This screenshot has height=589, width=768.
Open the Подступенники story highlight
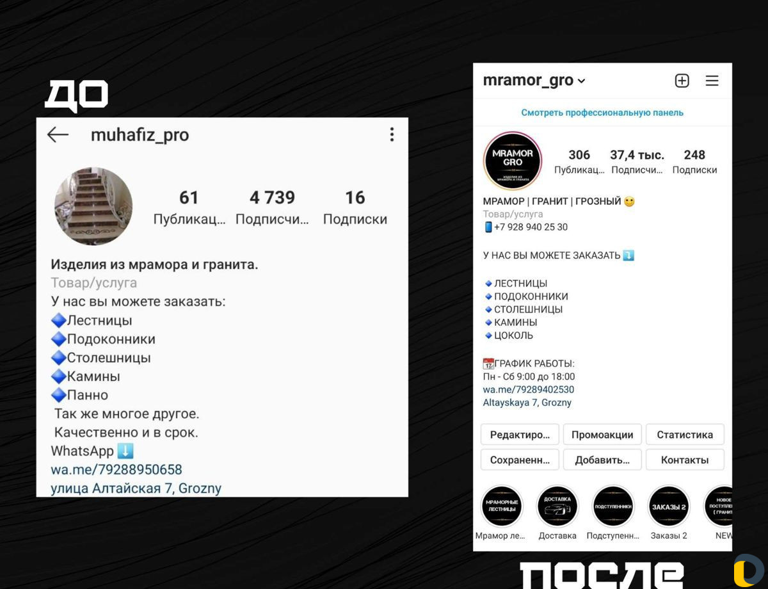(x=613, y=506)
